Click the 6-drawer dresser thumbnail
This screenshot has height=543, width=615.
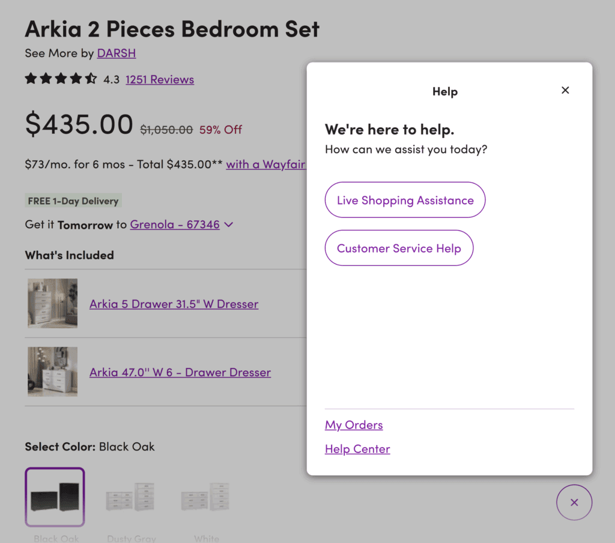click(52, 372)
